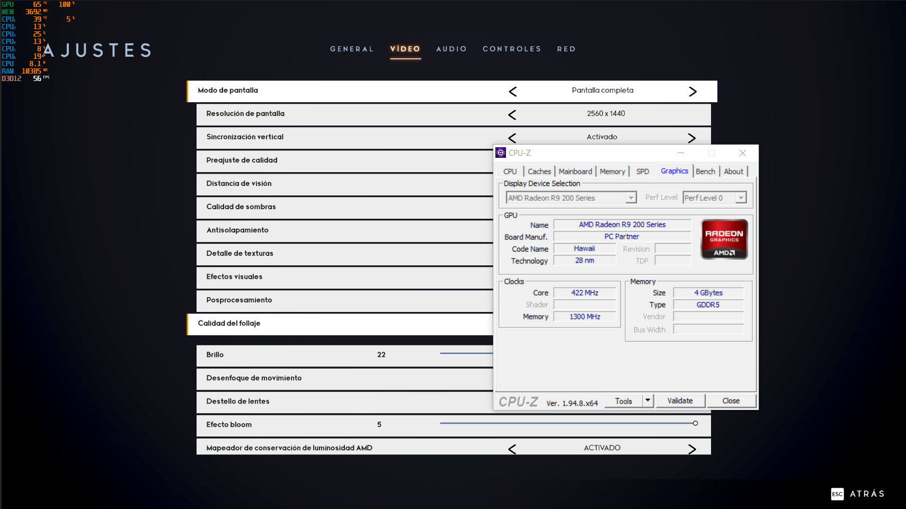Click the Tools button in CPU-Z
The height and width of the screenshot is (509, 906).
point(624,401)
